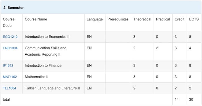Click the Language column header
The height and width of the screenshot is (106, 202).
tap(95, 19)
